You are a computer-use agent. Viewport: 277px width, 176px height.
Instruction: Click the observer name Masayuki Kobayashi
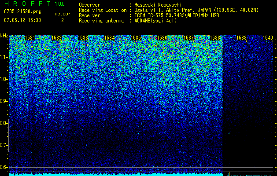pyautogui.click(x=158, y=5)
